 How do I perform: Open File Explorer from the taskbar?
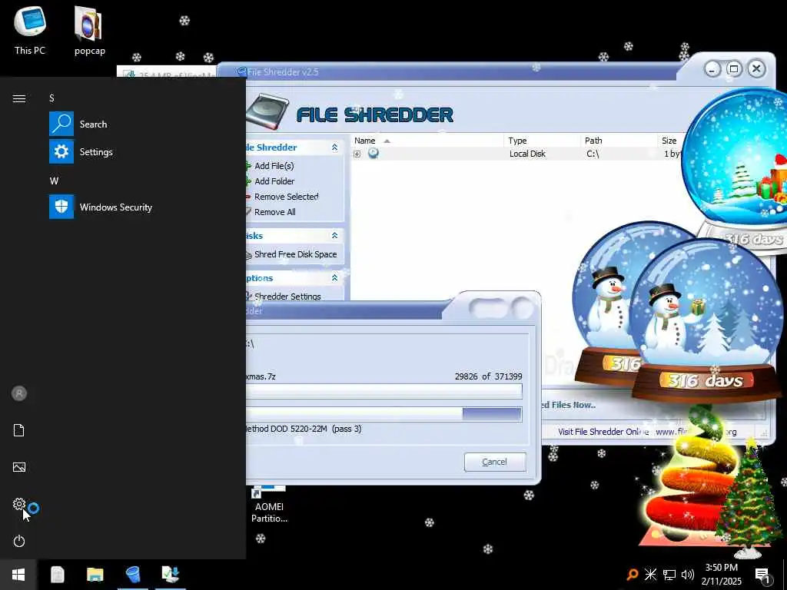95,575
